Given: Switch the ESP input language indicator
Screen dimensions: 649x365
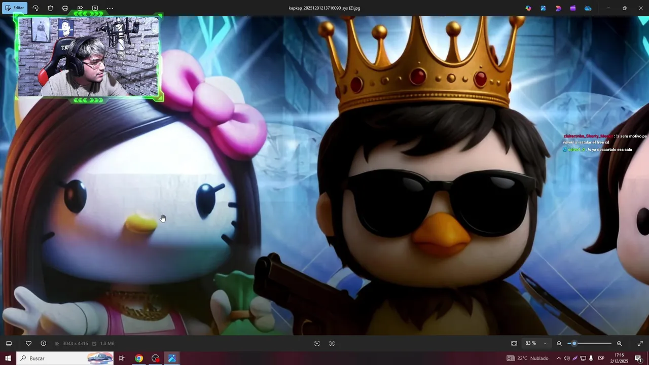Looking at the screenshot, I should [x=601, y=358].
